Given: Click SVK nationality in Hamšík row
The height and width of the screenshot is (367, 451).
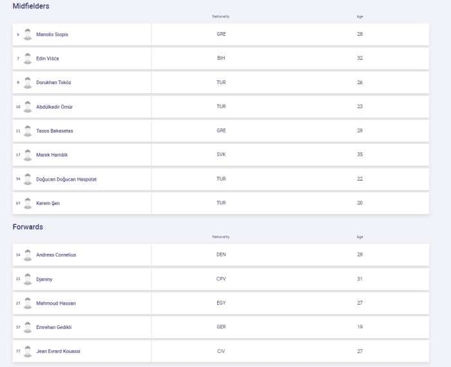Looking at the screenshot, I should [x=221, y=155].
